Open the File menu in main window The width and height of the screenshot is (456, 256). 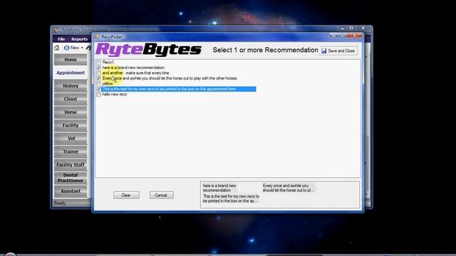click(61, 39)
